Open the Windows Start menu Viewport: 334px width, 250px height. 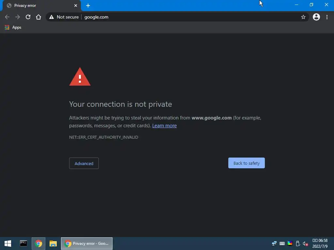tap(8, 243)
